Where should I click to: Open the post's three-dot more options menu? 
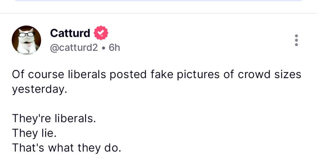click(x=296, y=40)
